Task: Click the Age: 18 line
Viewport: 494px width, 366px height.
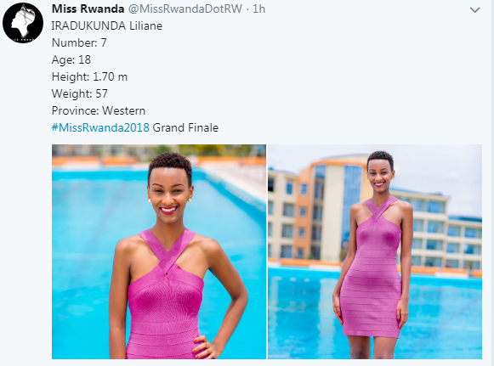Action: (71, 59)
